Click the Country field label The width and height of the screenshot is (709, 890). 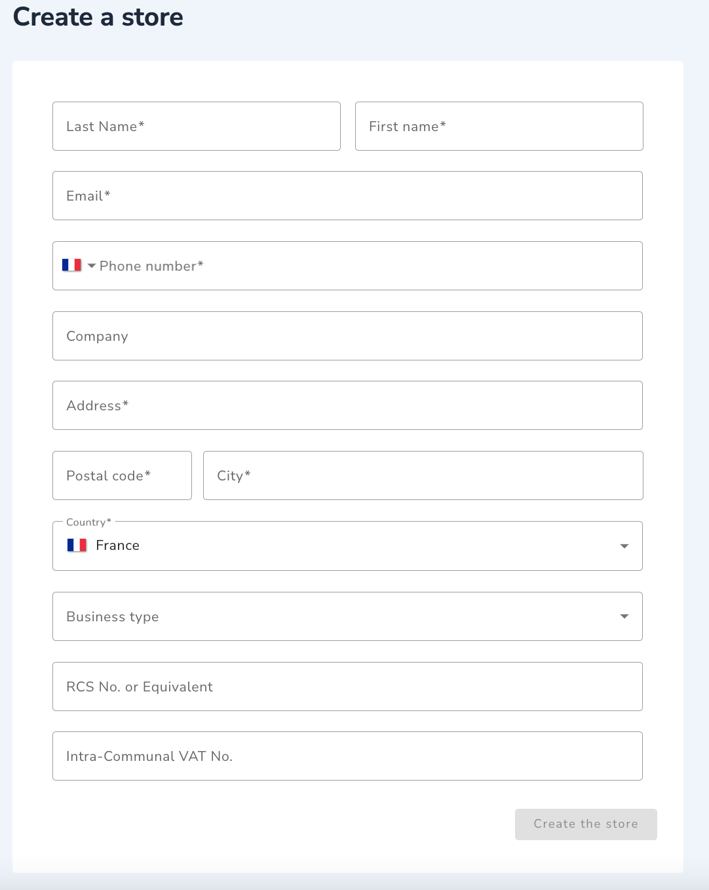pos(88,522)
